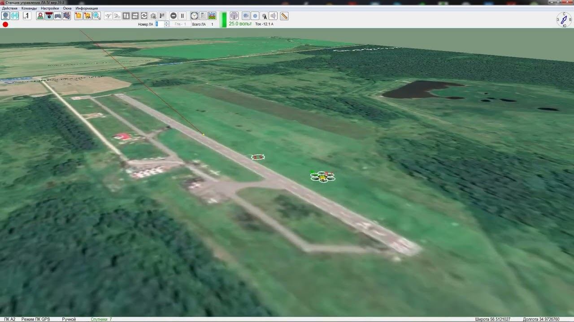Click the red drone camera icon
Image resolution: width=574 pixels, height=322 pixels.
point(49,16)
